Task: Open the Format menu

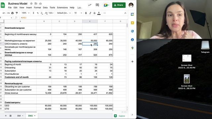Action: coord(37,8)
